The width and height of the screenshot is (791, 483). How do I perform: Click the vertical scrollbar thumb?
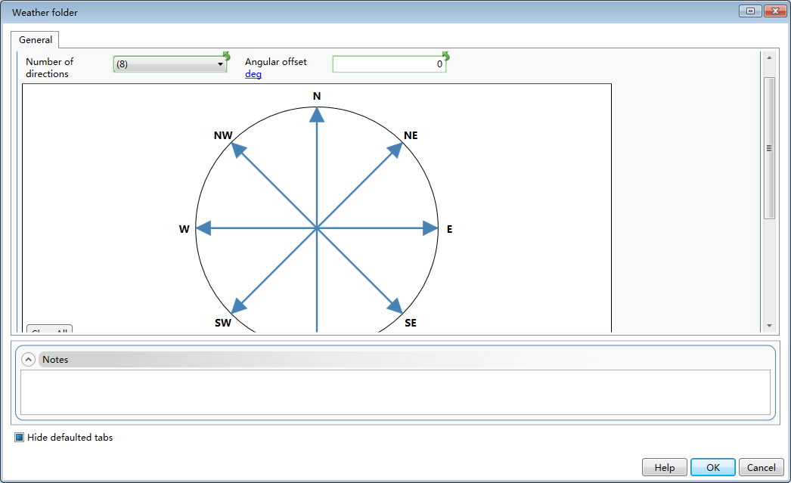[769, 148]
